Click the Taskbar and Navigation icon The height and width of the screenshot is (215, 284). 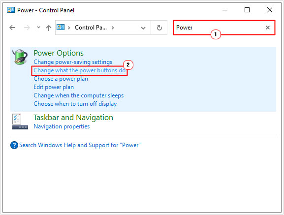pyautogui.click(x=20, y=122)
